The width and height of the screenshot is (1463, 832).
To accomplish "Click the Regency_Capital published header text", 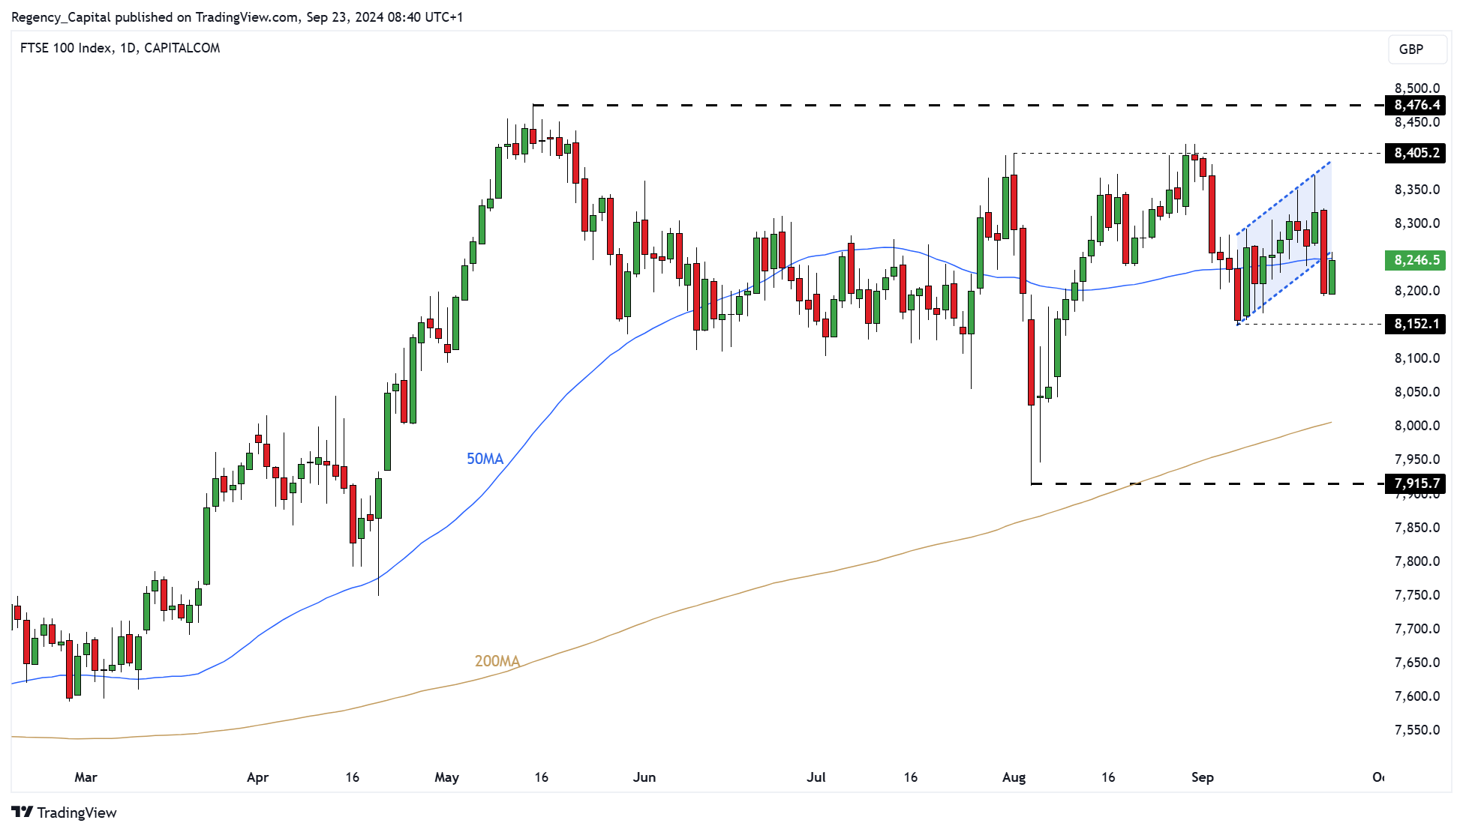I will click(237, 16).
